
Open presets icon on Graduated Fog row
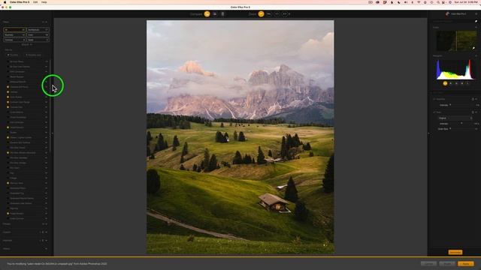[x=47, y=193]
